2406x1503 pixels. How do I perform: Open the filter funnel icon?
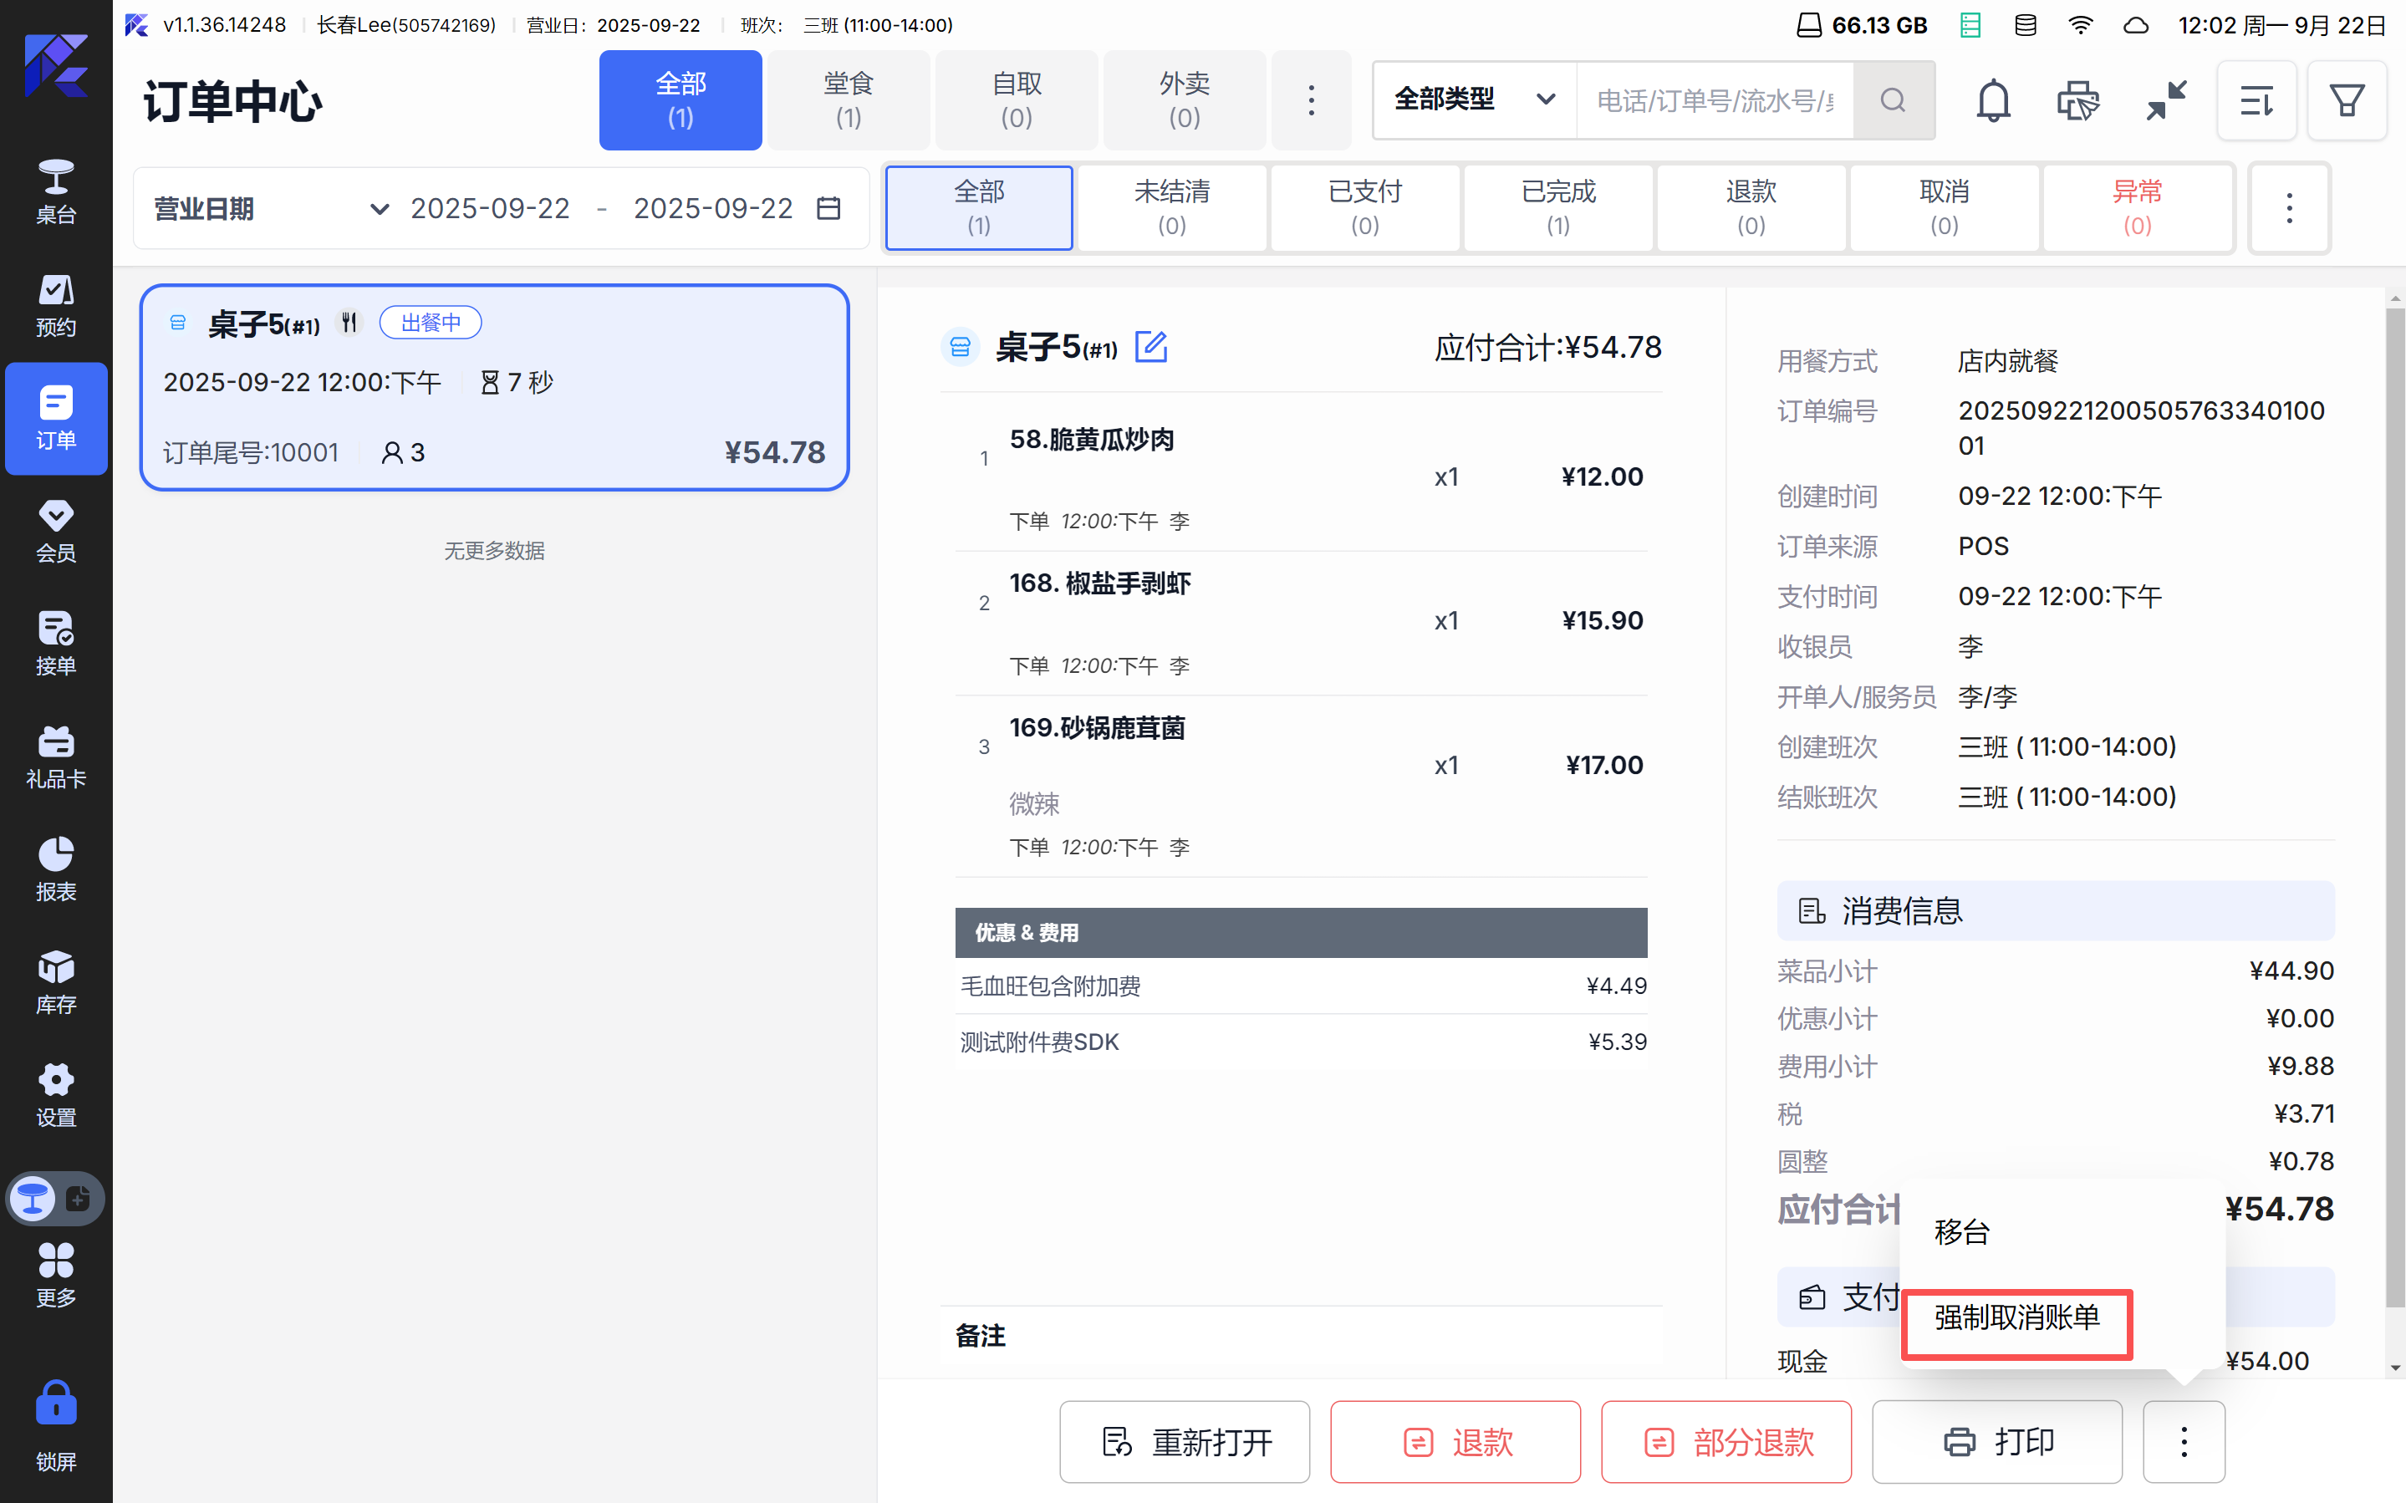(x=2347, y=100)
